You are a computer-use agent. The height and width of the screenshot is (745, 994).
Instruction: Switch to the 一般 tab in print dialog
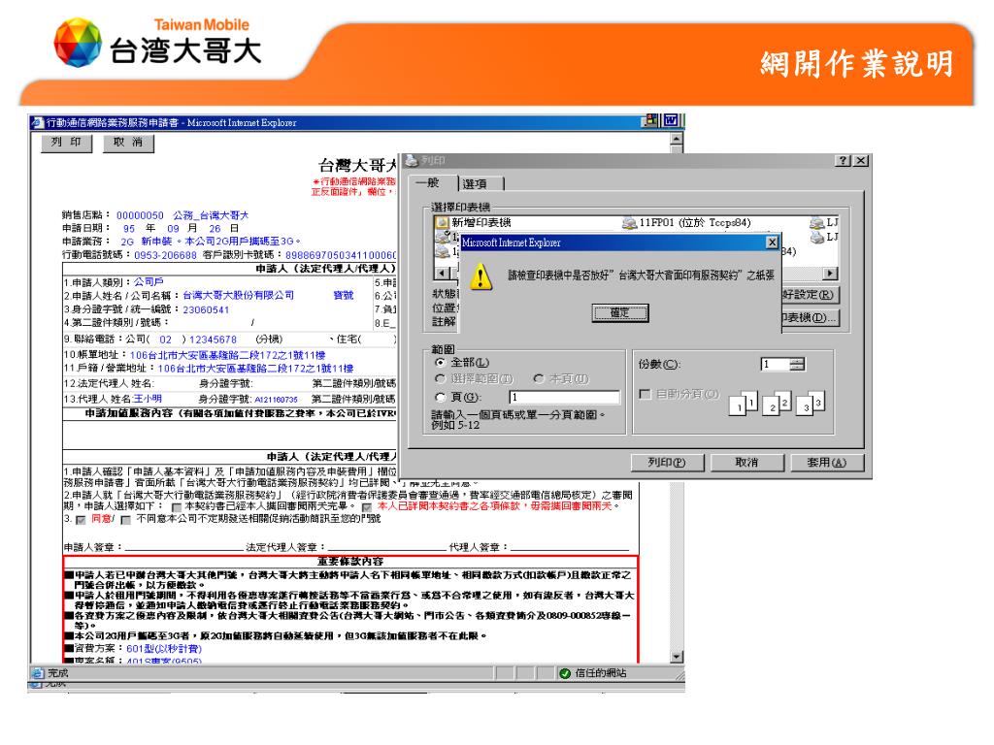[x=432, y=183]
